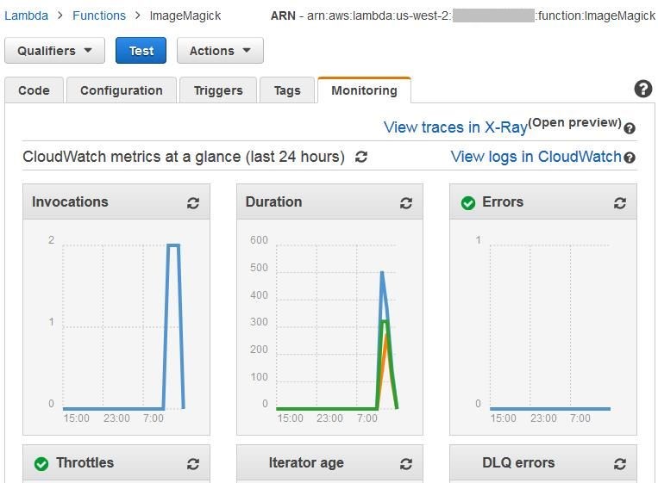Switch to the Code tab
658x483 pixels.
(34, 90)
